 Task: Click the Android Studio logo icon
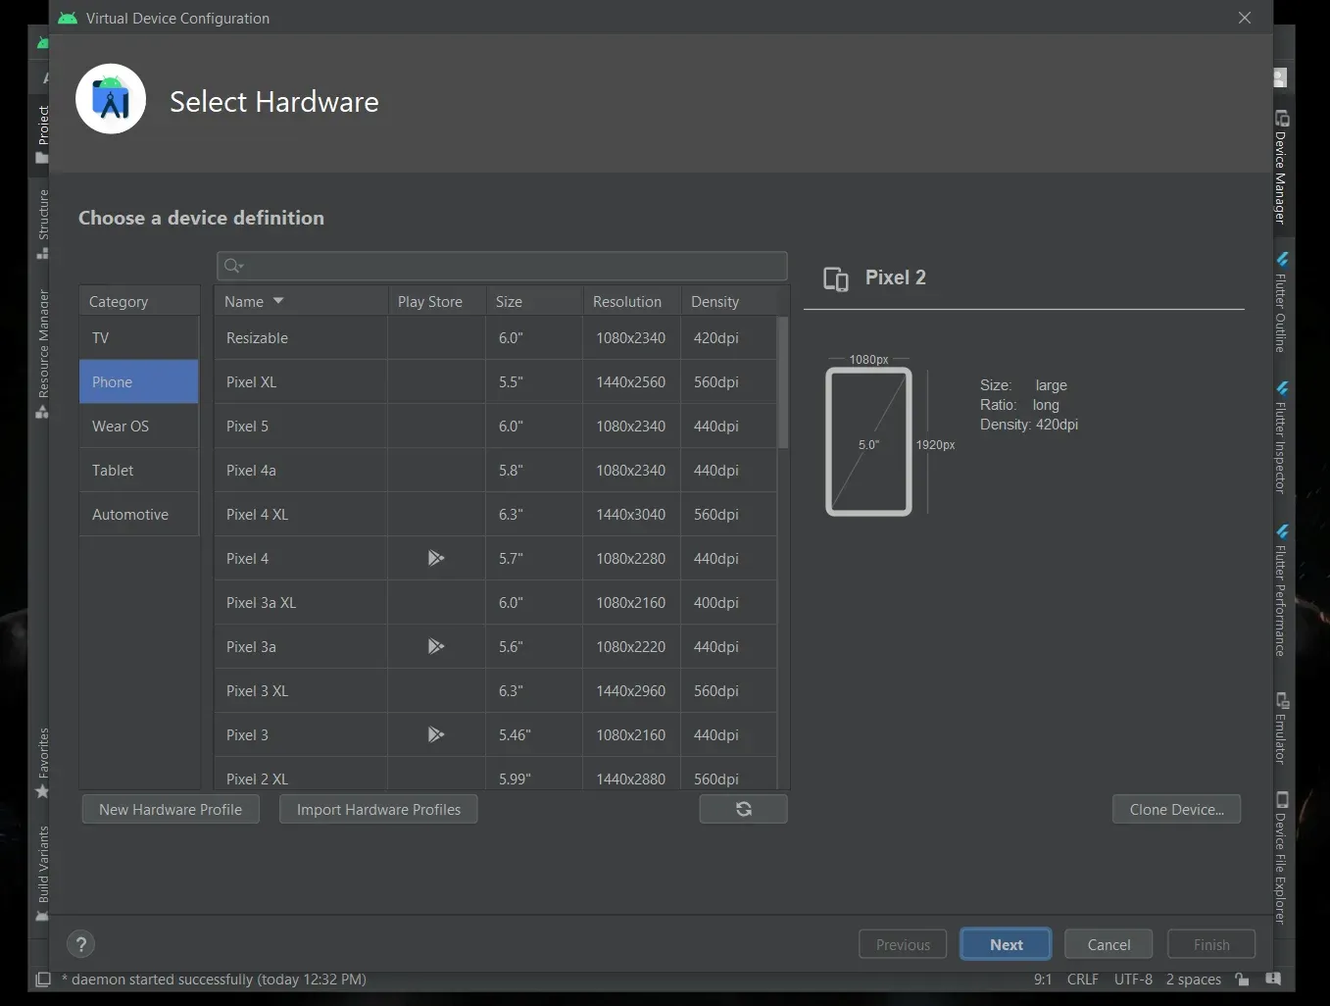[111, 99]
